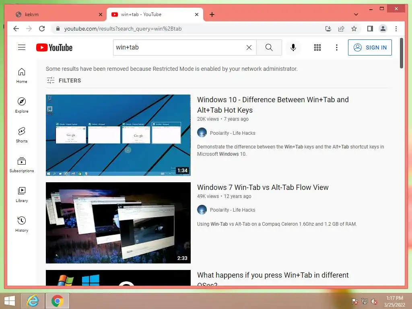Open Explore in the sidebar
The width and height of the screenshot is (412, 309).
pos(22,105)
